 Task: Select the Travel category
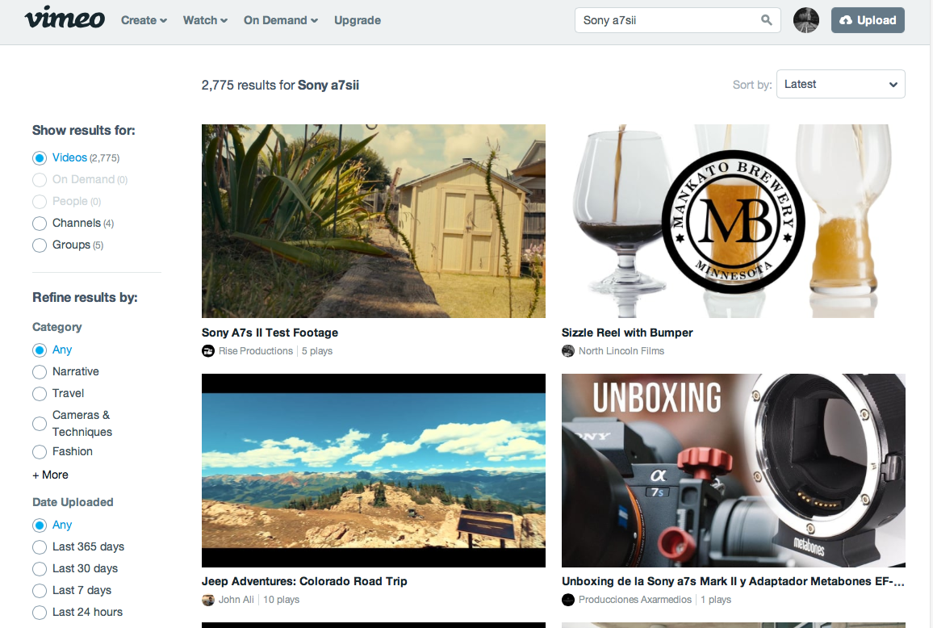click(x=58, y=393)
